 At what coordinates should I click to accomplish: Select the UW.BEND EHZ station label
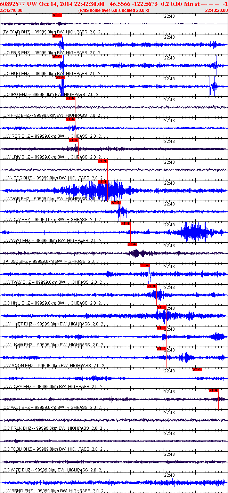[x=18, y=491]
